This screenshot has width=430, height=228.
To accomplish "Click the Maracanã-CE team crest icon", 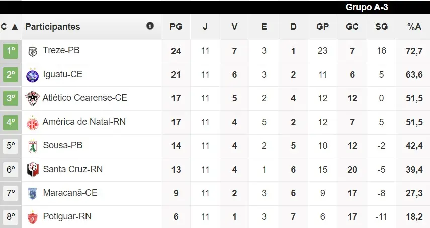I will pos(33,193).
